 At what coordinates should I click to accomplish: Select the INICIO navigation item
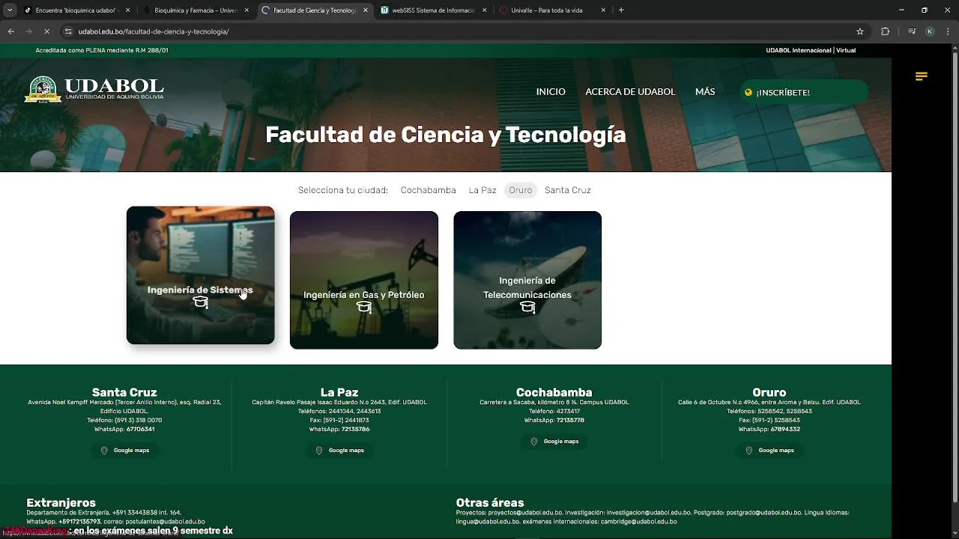point(551,92)
